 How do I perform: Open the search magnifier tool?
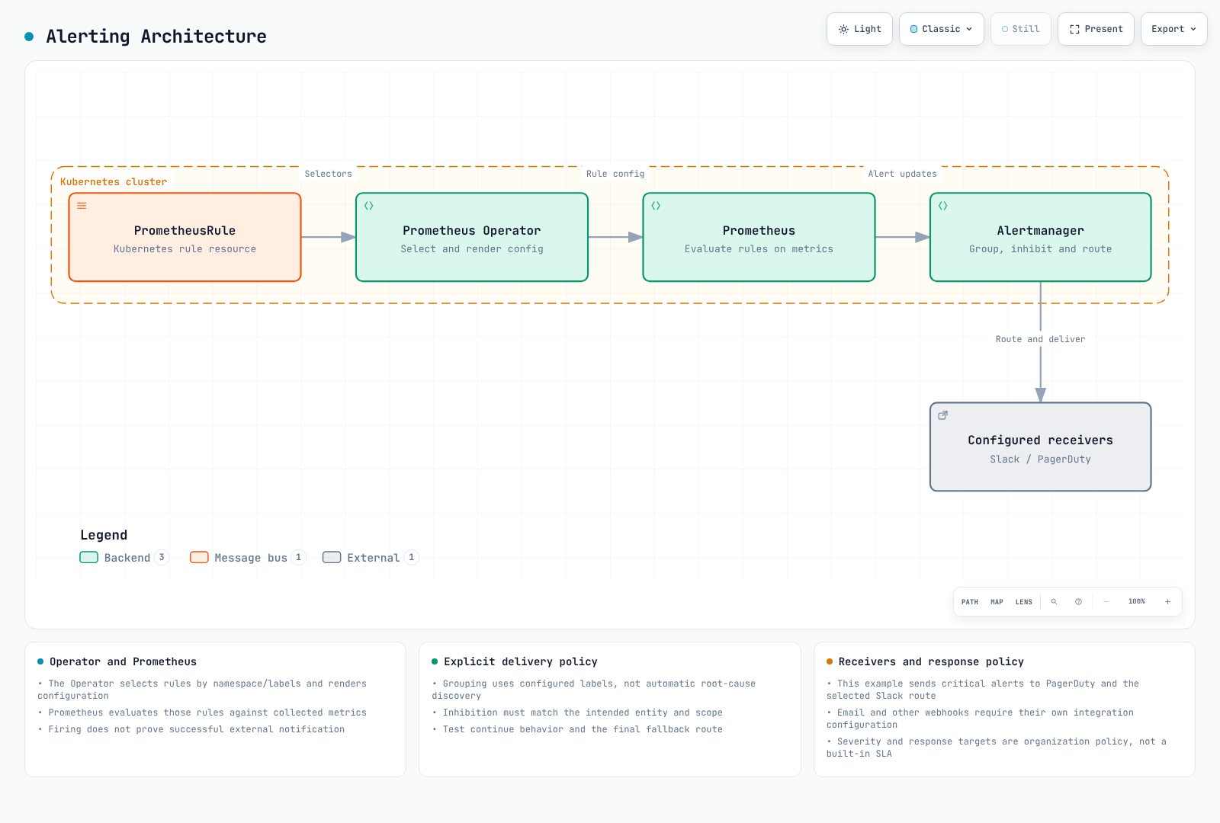coord(1055,602)
